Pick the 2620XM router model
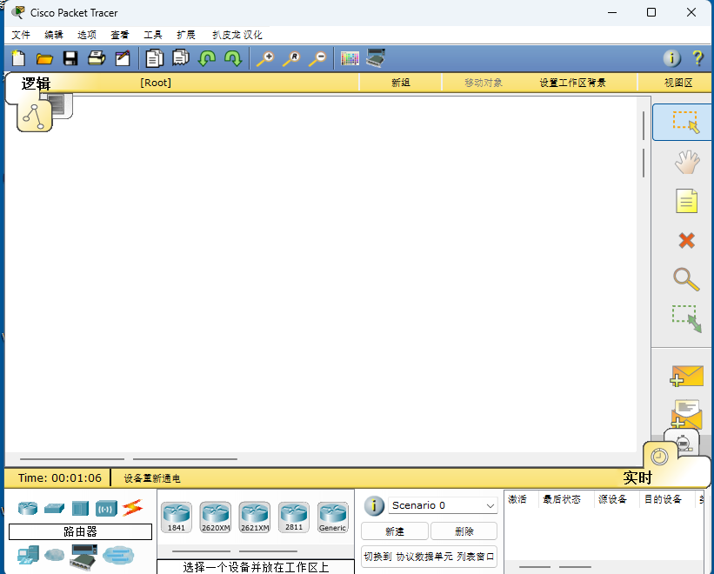 pyautogui.click(x=216, y=517)
